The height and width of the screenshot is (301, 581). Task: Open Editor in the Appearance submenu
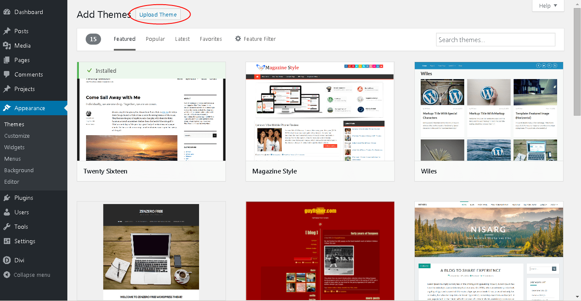click(x=12, y=182)
